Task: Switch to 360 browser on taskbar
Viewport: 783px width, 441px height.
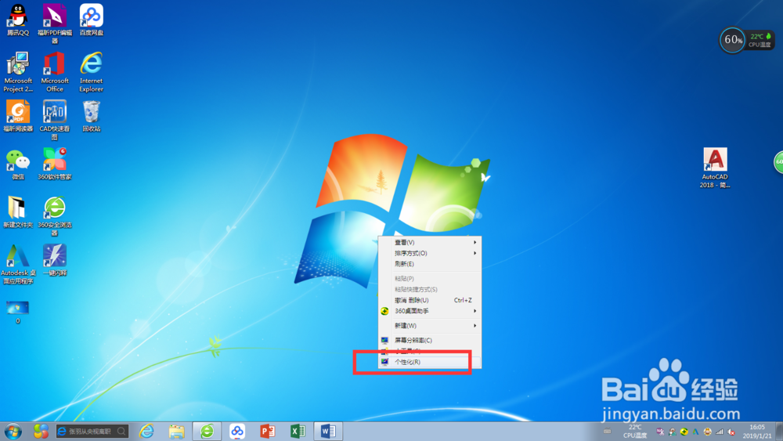Action: tap(207, 431)
